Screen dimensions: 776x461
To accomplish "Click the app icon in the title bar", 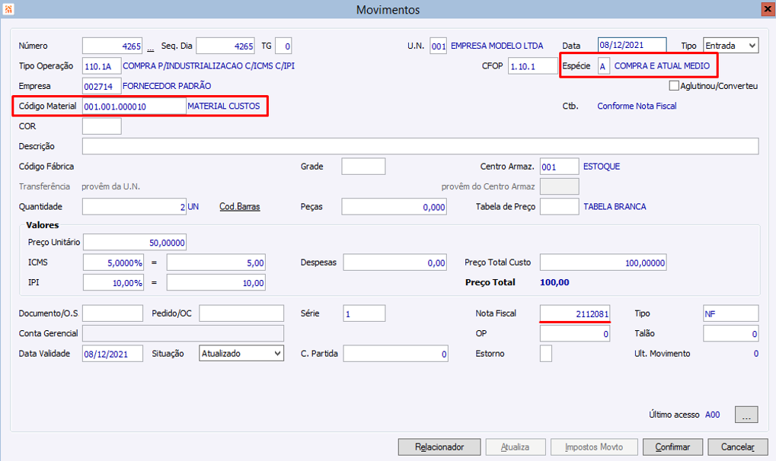I will [x=8, y=9].
